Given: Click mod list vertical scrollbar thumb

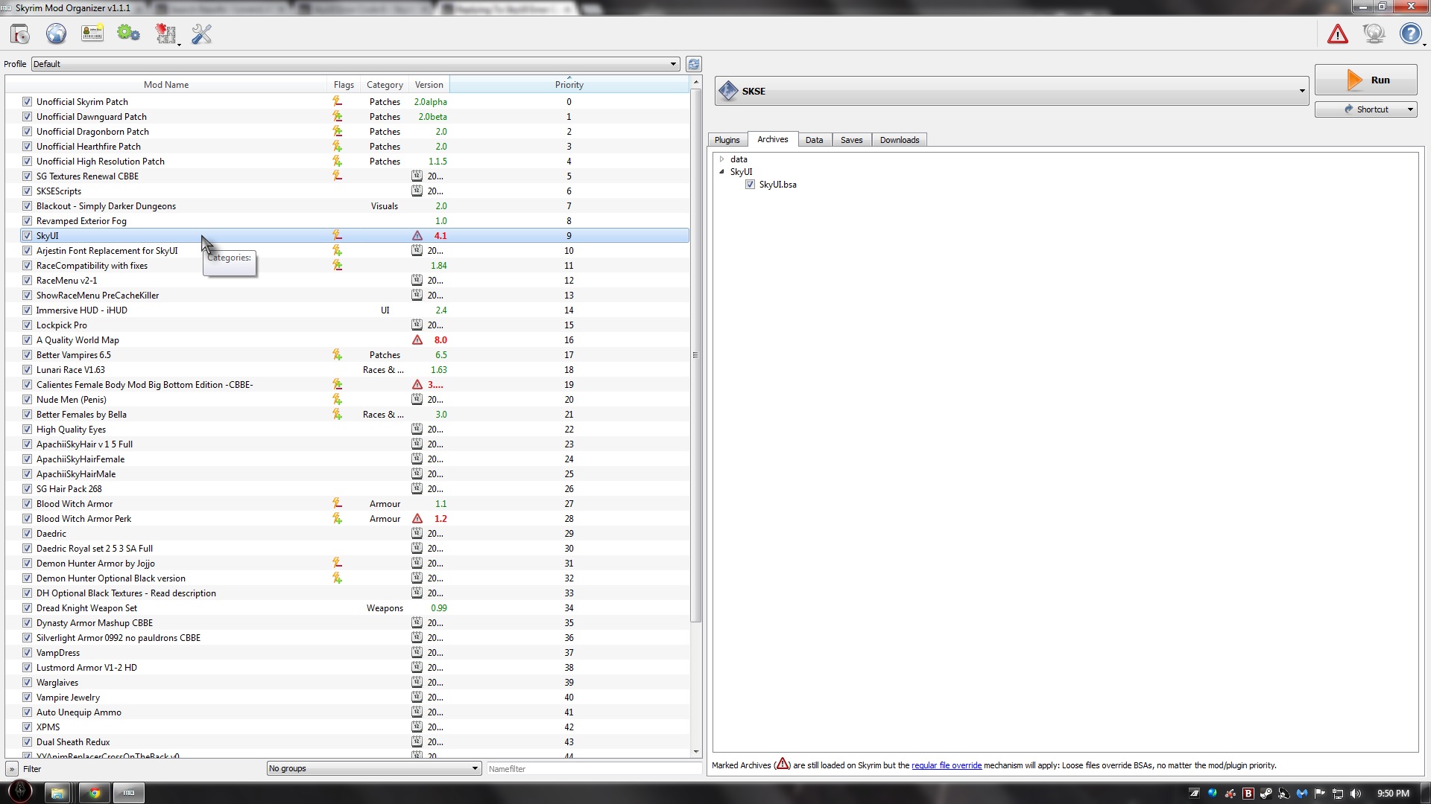Looking at the screenshot, I should [x=695, y=355].
